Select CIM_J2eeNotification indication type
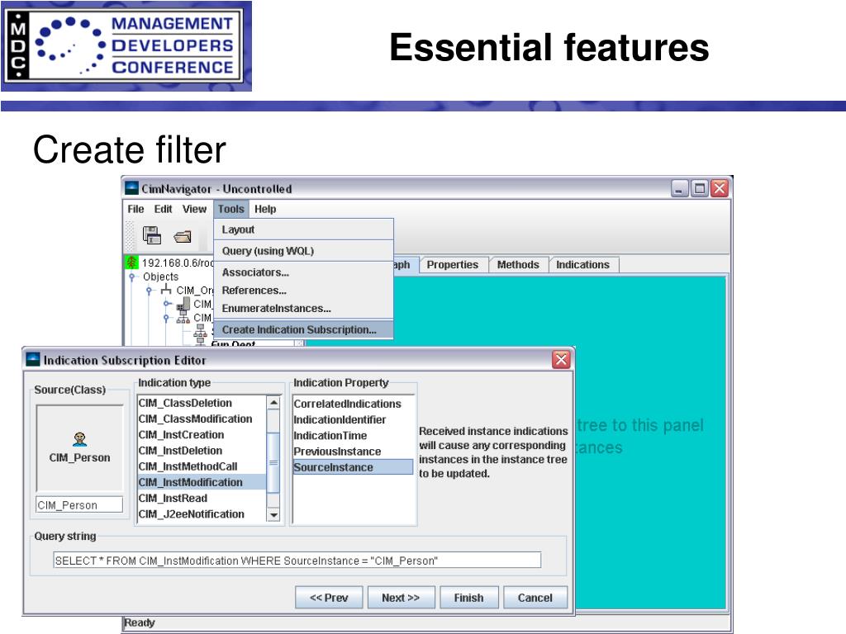The width and height of the screenshot is (846, 634). click(x=202, y=513)
